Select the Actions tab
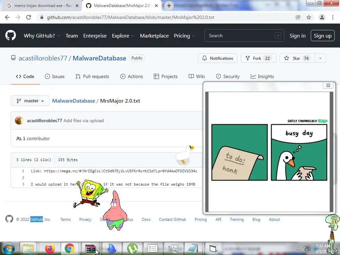The height and width of the screenshot is (255, 340). (x=131, y=76)
